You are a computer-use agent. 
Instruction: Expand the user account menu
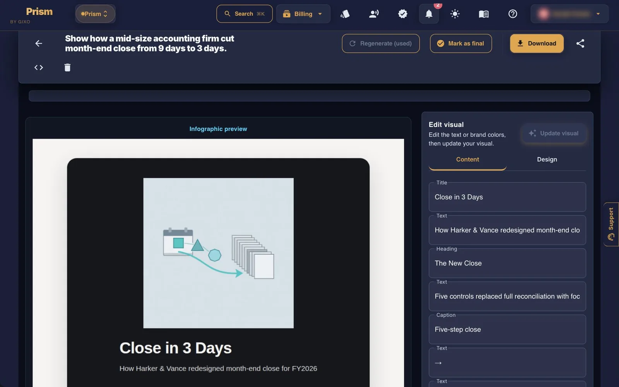569,14
